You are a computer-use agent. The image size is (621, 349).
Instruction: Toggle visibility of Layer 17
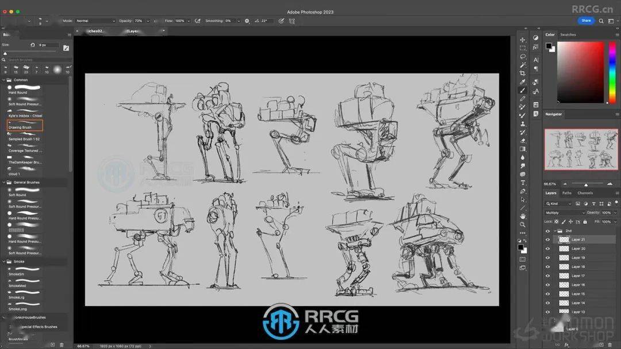coord(547,276)
